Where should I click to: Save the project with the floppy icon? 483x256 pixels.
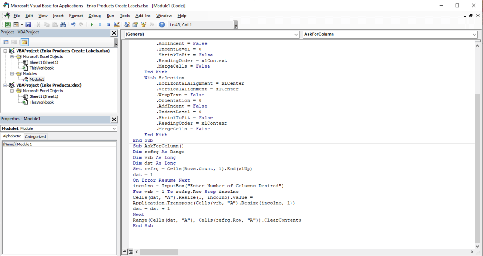(28, 24)
